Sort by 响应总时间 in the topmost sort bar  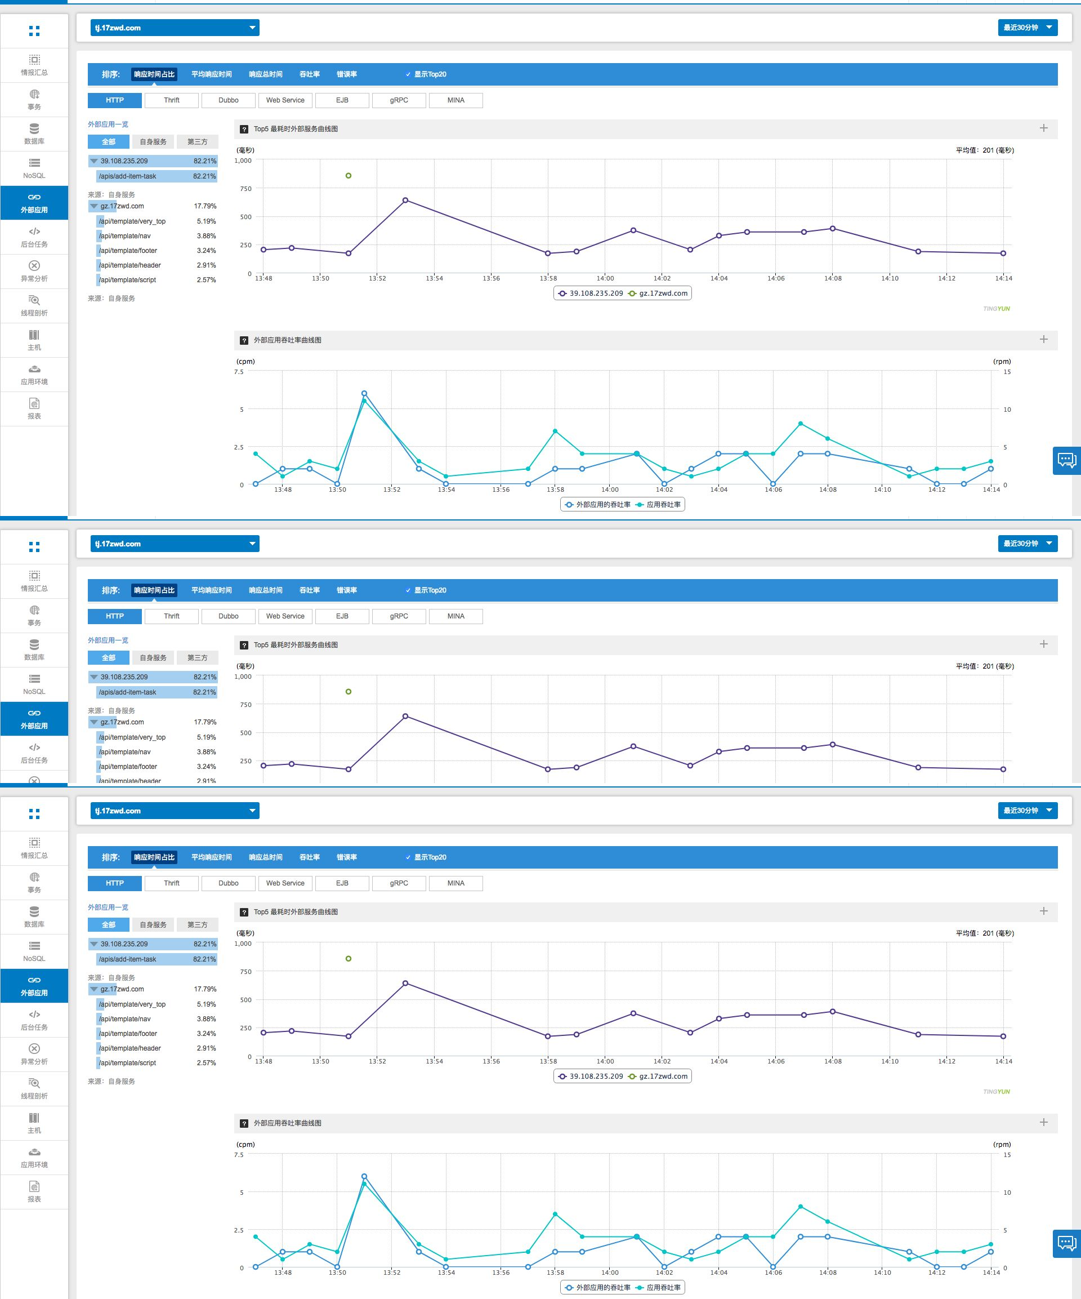[x=265, y=74]
